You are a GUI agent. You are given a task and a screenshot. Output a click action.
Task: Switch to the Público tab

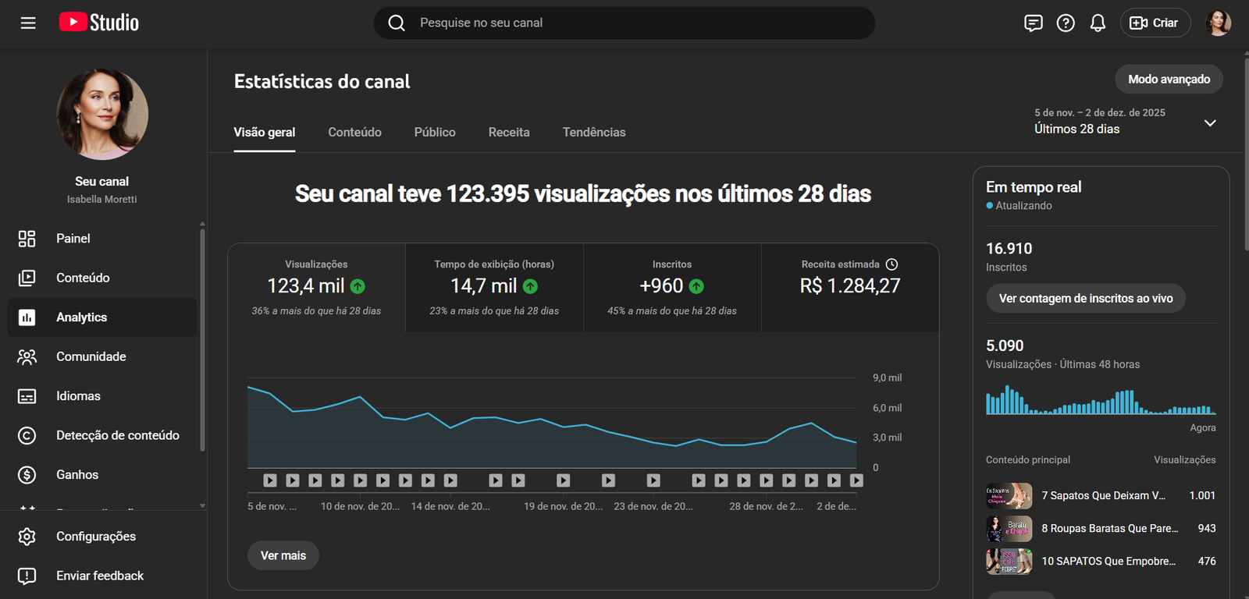pyautogui.click(x=435, y=133)
